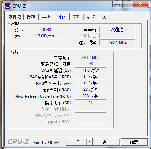Click the 时序 group heading
This screenshot has width=151, height=149.
[15, 52]
